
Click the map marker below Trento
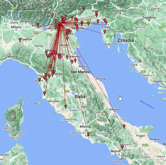click(x=53, y=15)
